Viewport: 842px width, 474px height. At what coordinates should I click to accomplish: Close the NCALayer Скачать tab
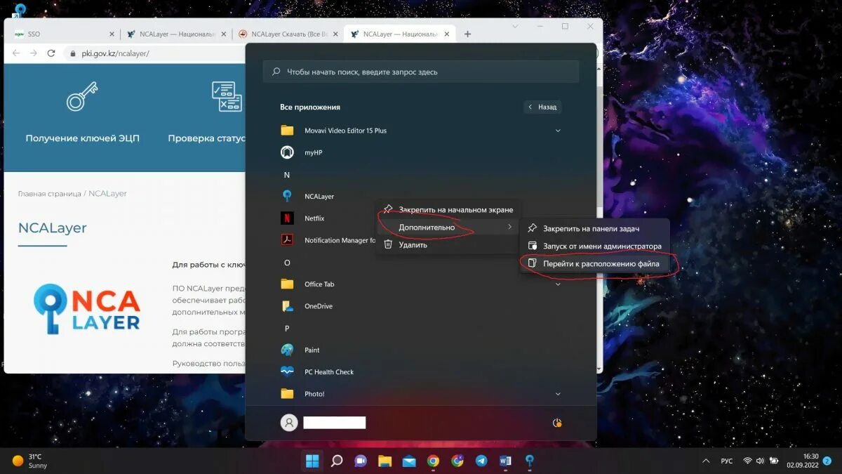(x=335, y=34)
